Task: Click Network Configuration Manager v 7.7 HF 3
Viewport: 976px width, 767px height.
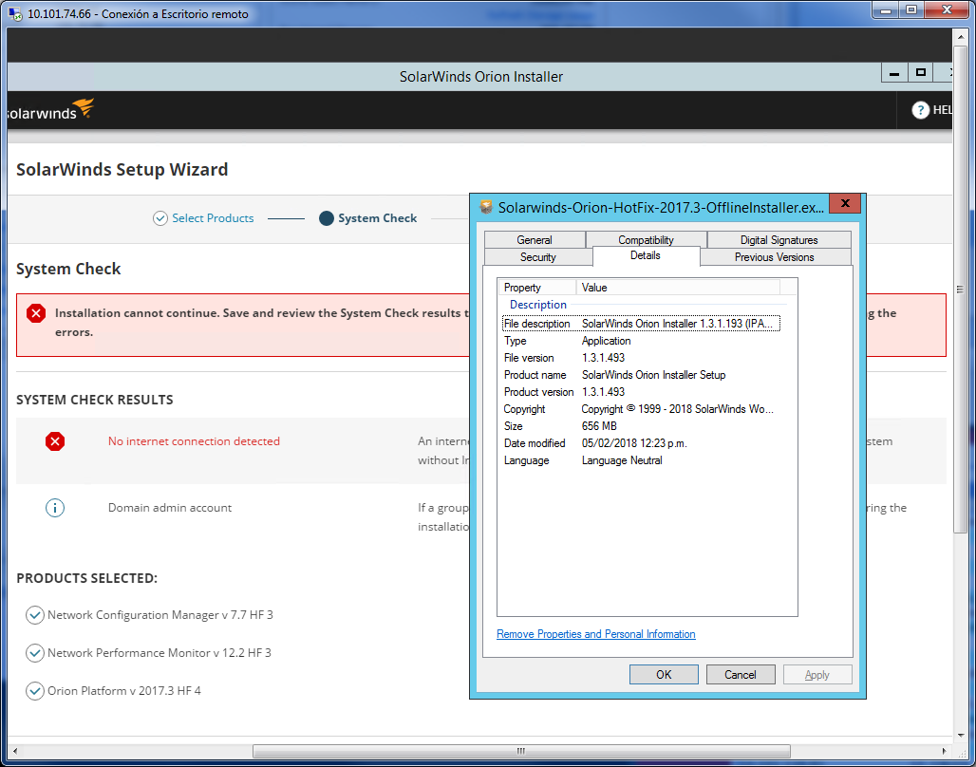Action: pos(160,615)
